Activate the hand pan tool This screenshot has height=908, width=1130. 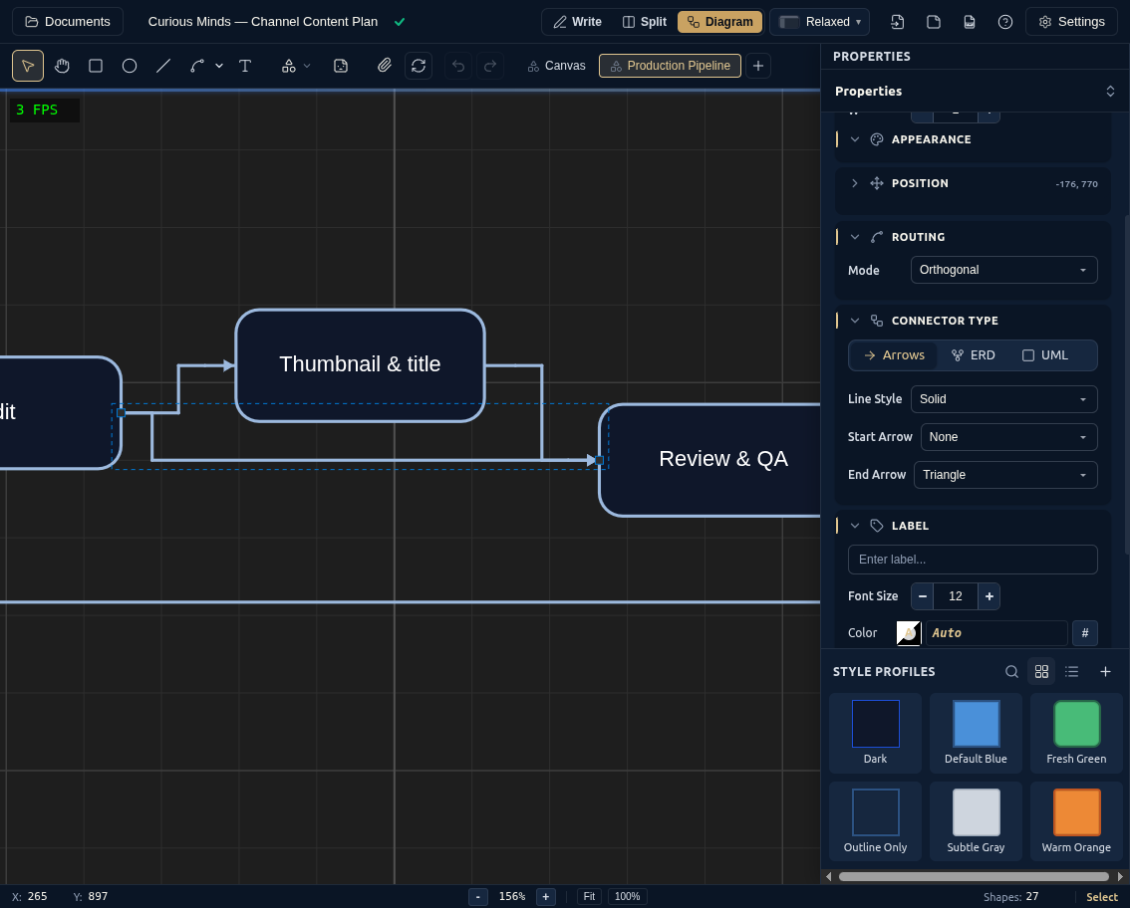[x=62, y=66]
